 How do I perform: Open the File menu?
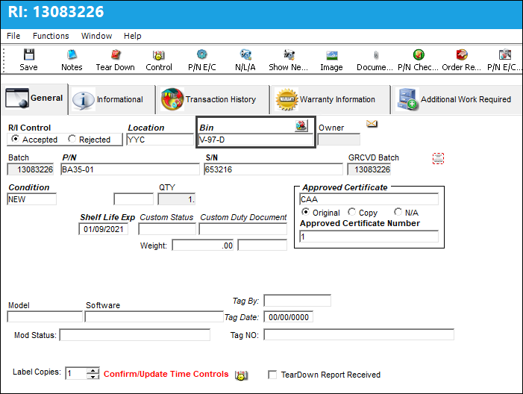click(13, 36)
